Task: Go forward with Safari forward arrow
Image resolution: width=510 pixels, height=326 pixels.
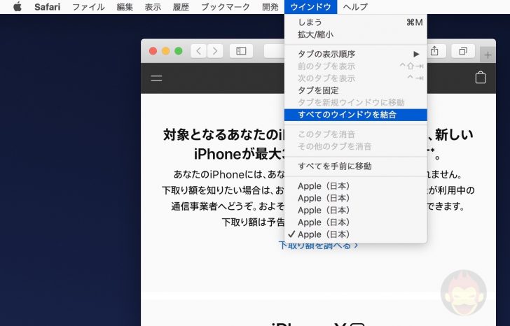Action: pyautogui.click(x=215, y=51)
